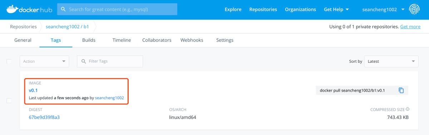Check the v0.1 tag row checkbox

pos(9,101)
